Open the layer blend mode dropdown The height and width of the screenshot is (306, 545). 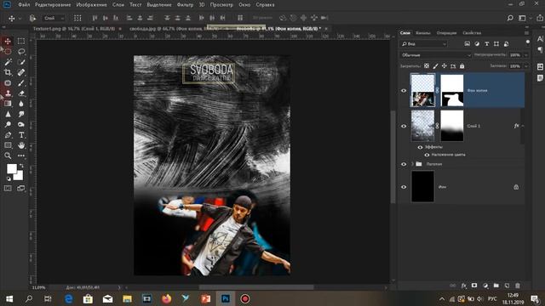coord(435,55)
